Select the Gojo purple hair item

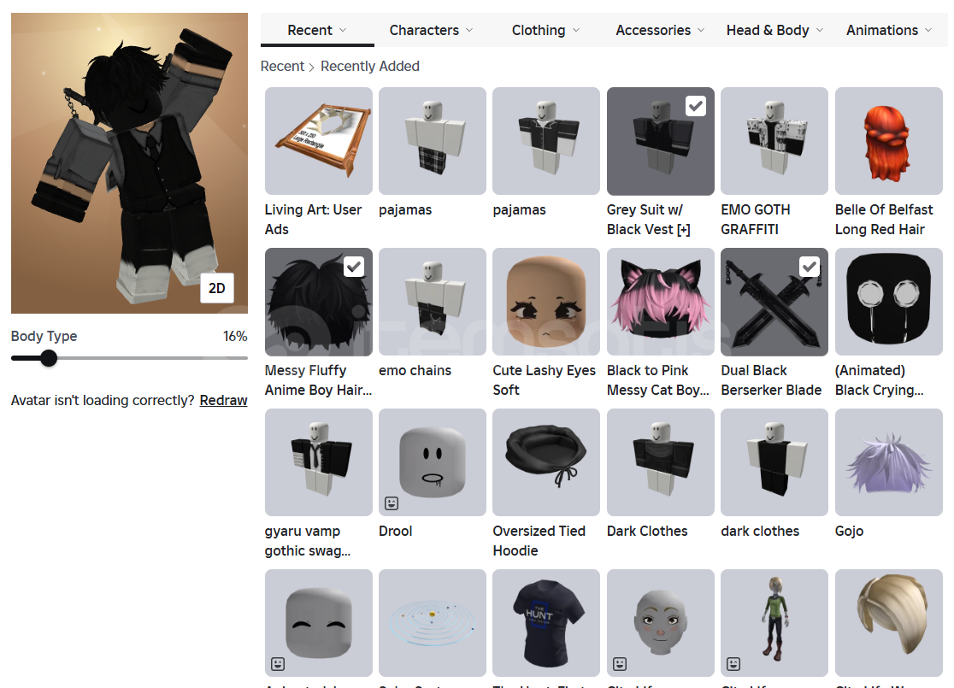click(888, 462)
